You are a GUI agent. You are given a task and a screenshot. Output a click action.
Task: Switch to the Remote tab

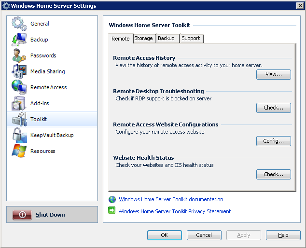(121, 39)
